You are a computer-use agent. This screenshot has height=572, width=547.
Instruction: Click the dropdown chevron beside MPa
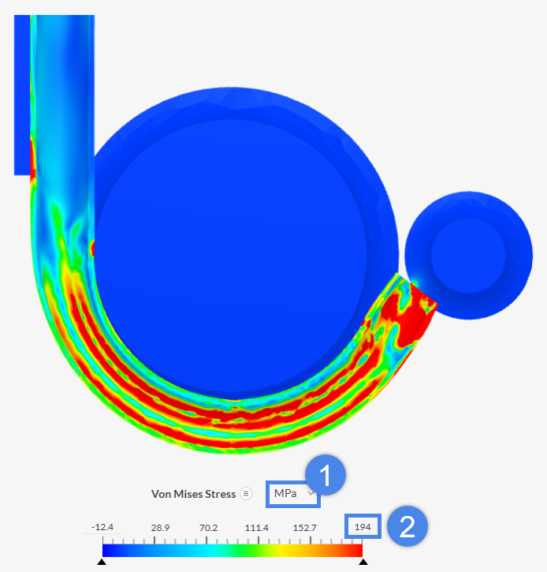pos(311,494)
